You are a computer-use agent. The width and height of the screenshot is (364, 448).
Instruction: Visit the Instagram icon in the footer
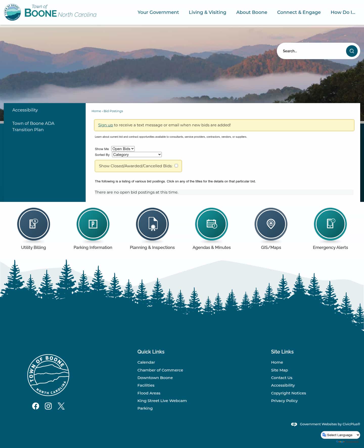tap(48, 406)
